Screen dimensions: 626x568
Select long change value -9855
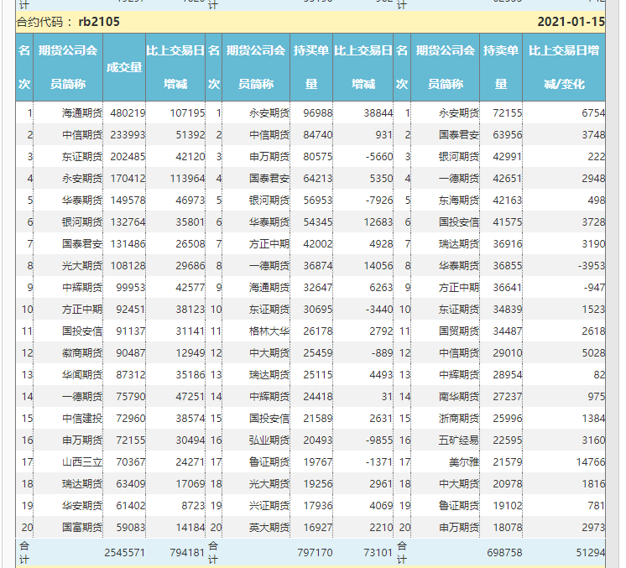[x=379, y=440]
